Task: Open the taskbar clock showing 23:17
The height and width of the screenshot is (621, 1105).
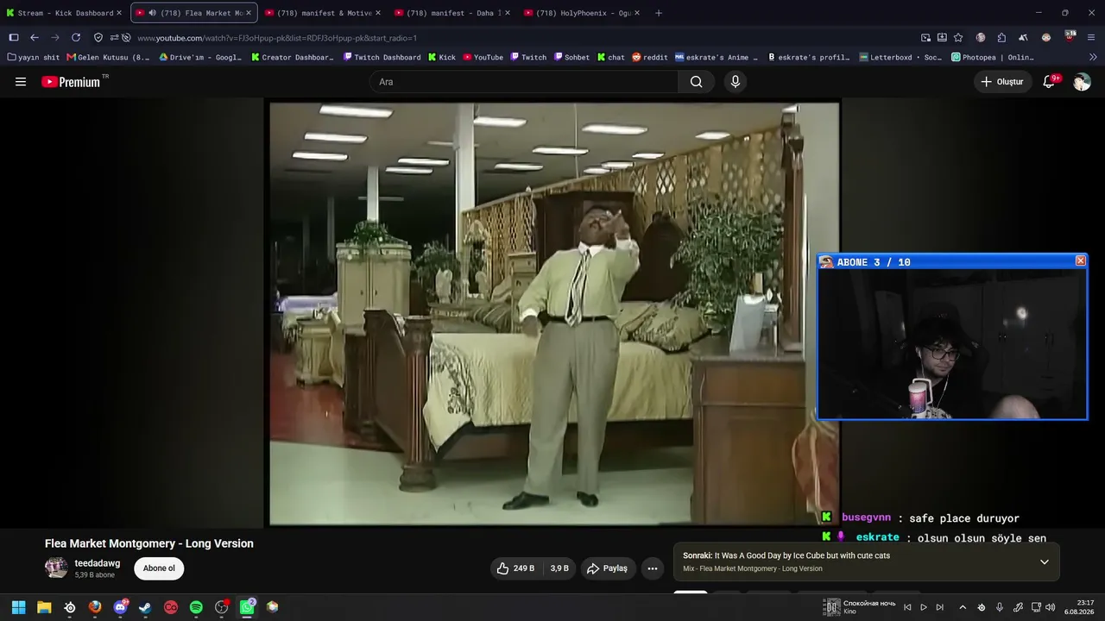Action: pyautogui.click(x=1080, y=607)
